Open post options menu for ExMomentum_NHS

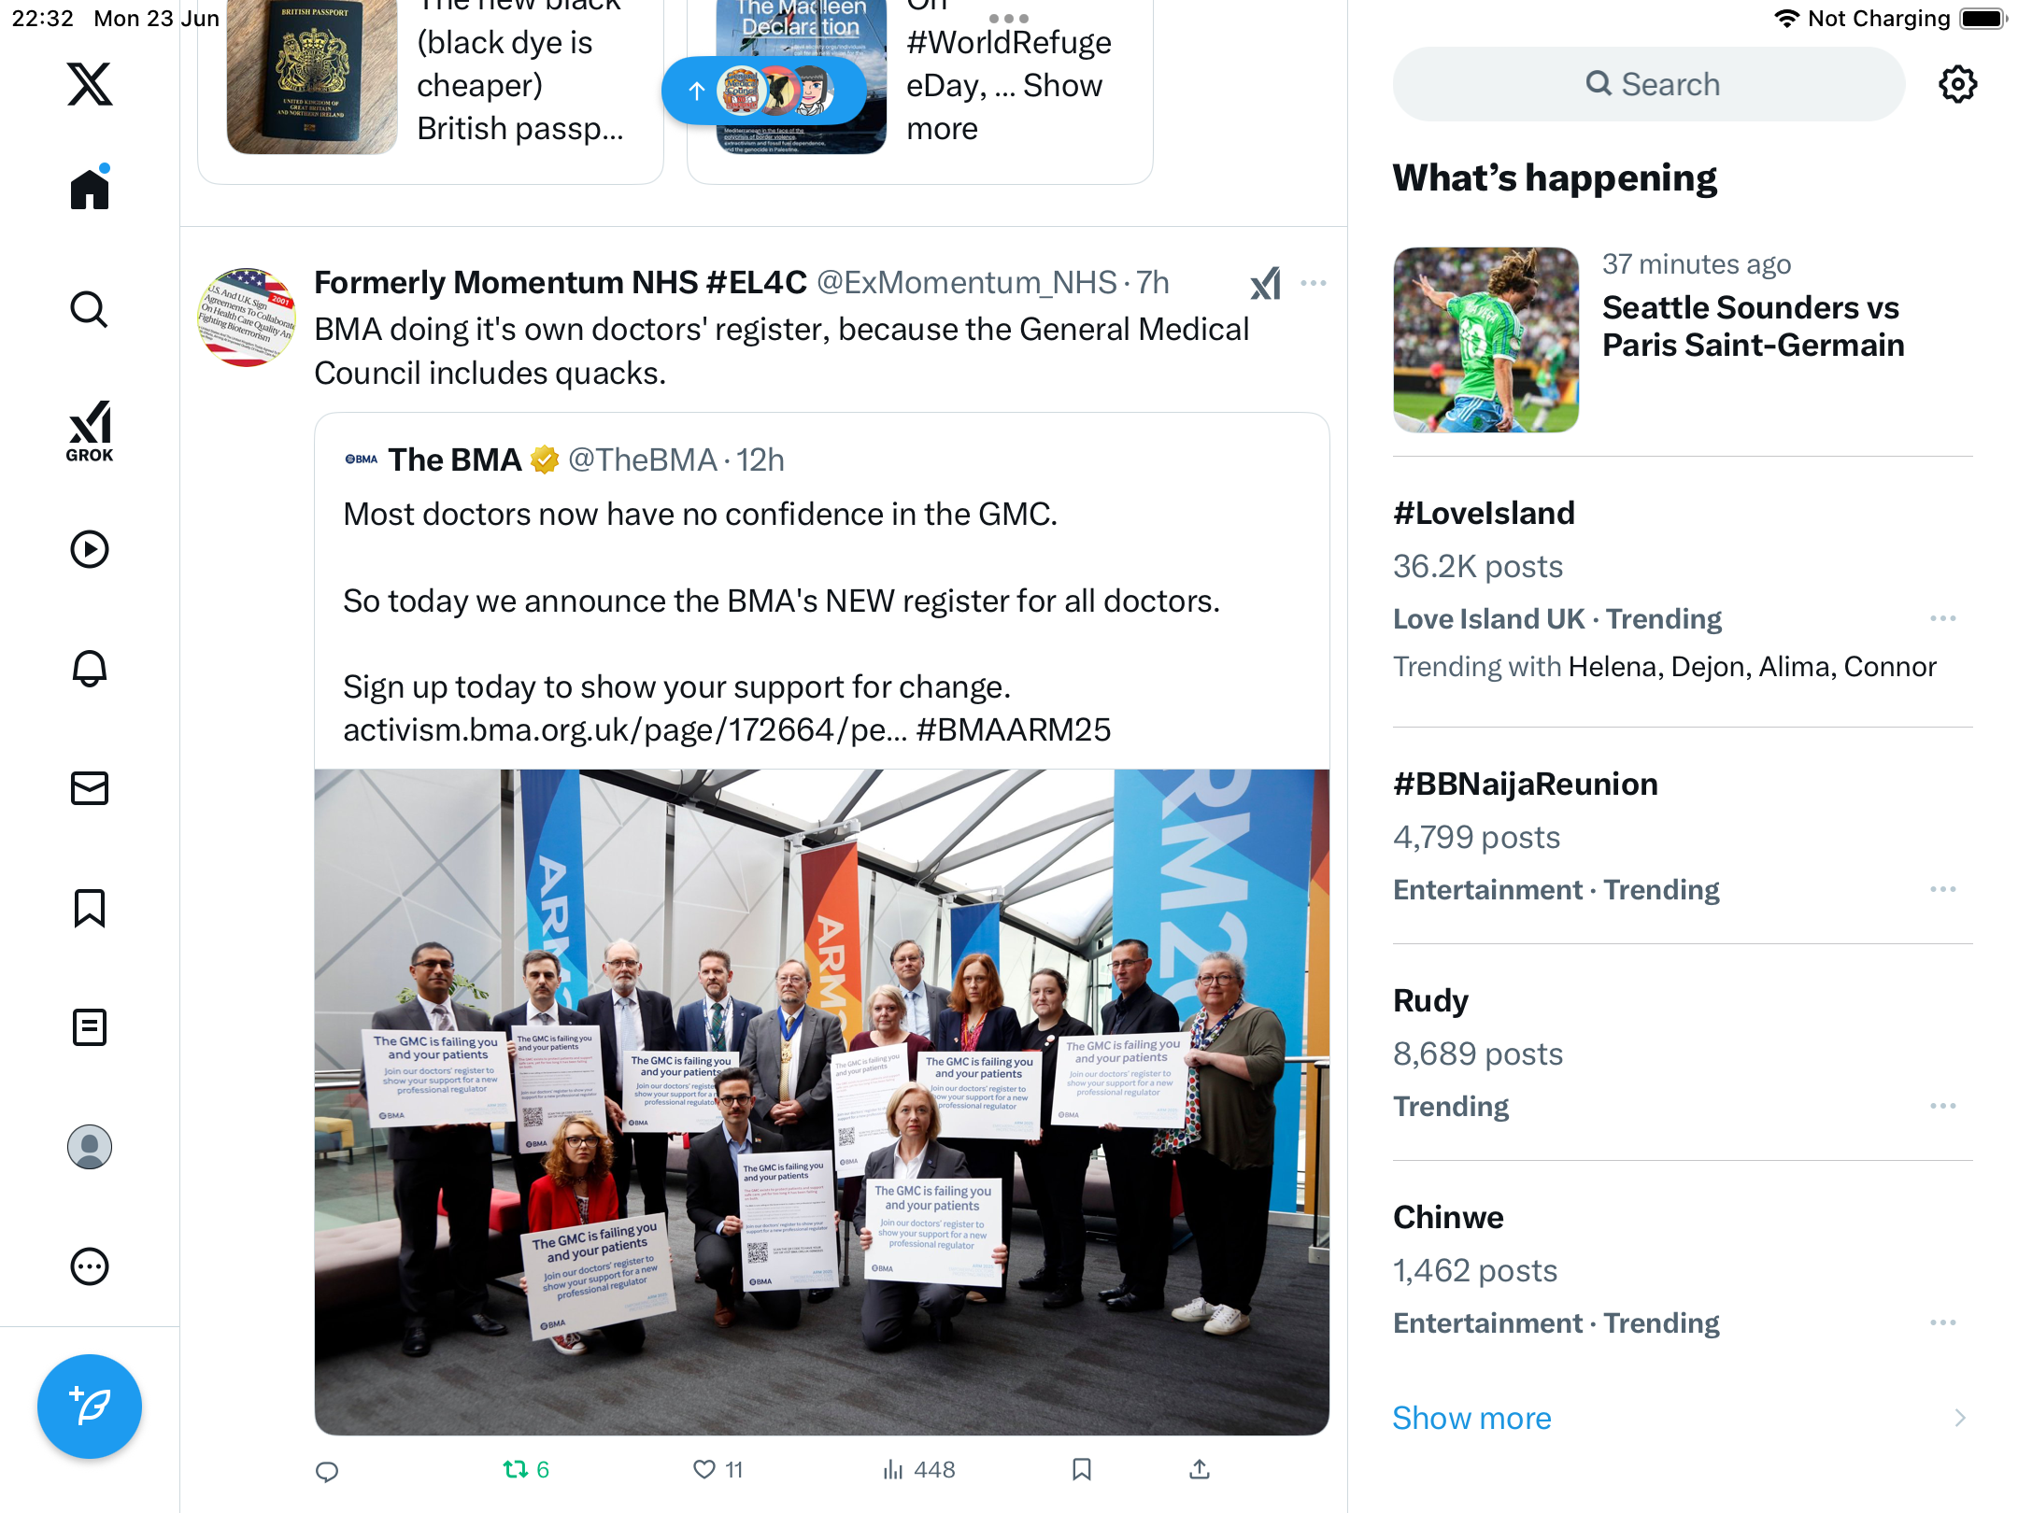click(1314, 283)
